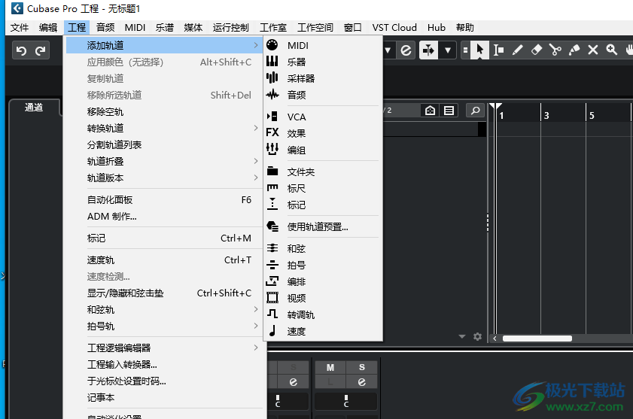Open 记事本 notepad entry
The image size is (633, 419).
tap(164, 397)
